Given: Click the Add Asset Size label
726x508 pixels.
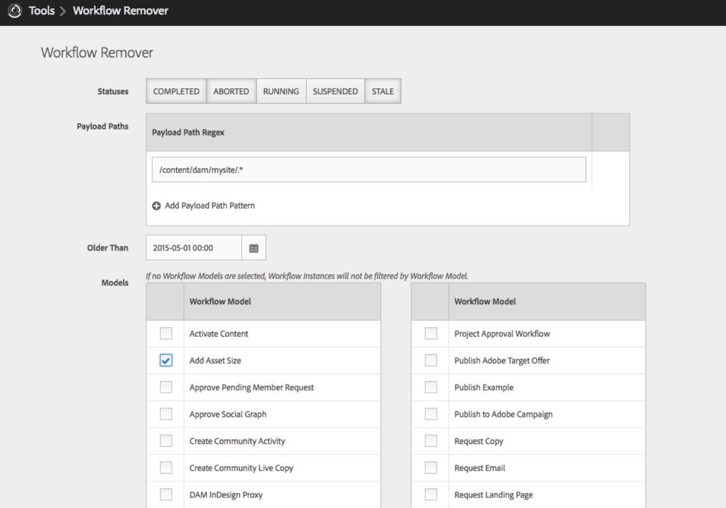Looking at the screenshot, I should [215, 361].
